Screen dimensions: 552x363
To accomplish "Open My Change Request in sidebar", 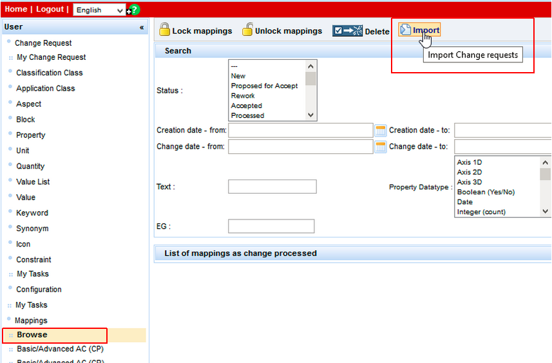I will [51, 57].
